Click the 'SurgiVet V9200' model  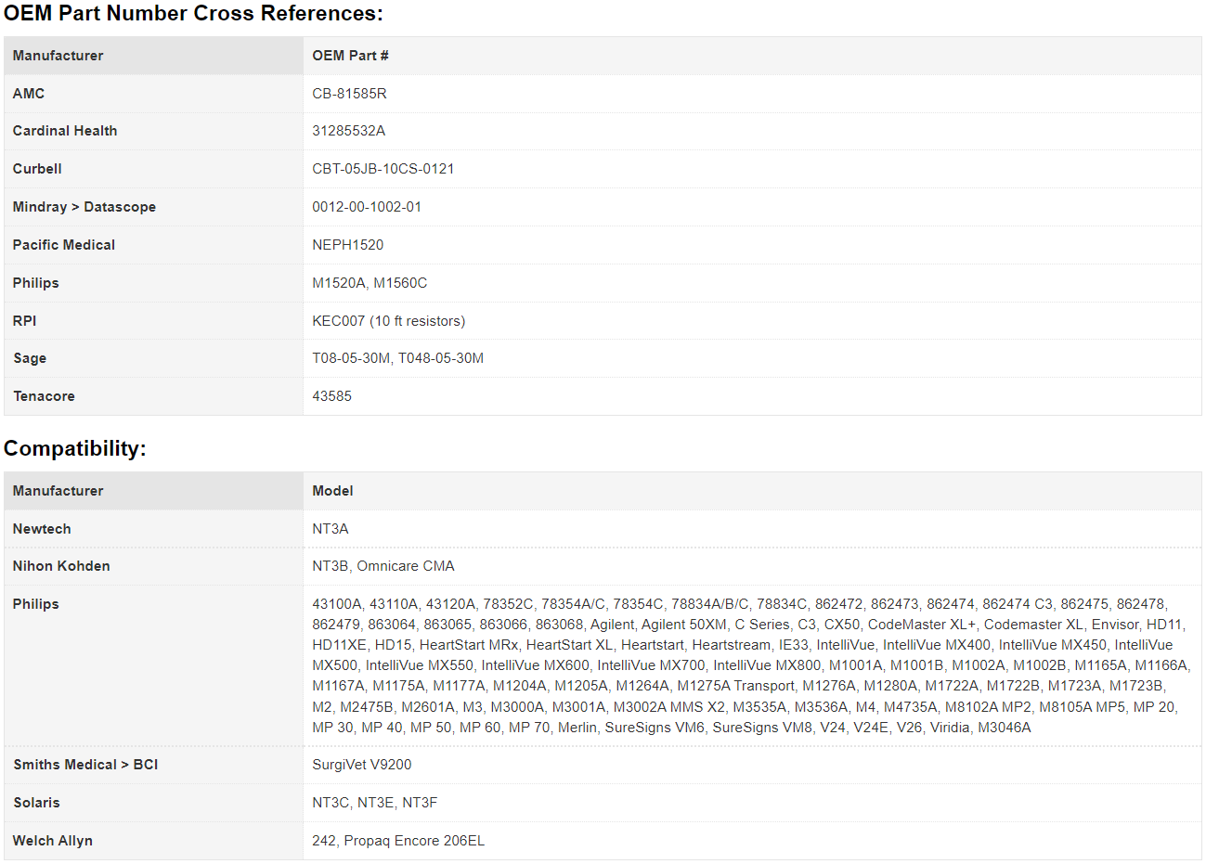click(x=362, y=765)
